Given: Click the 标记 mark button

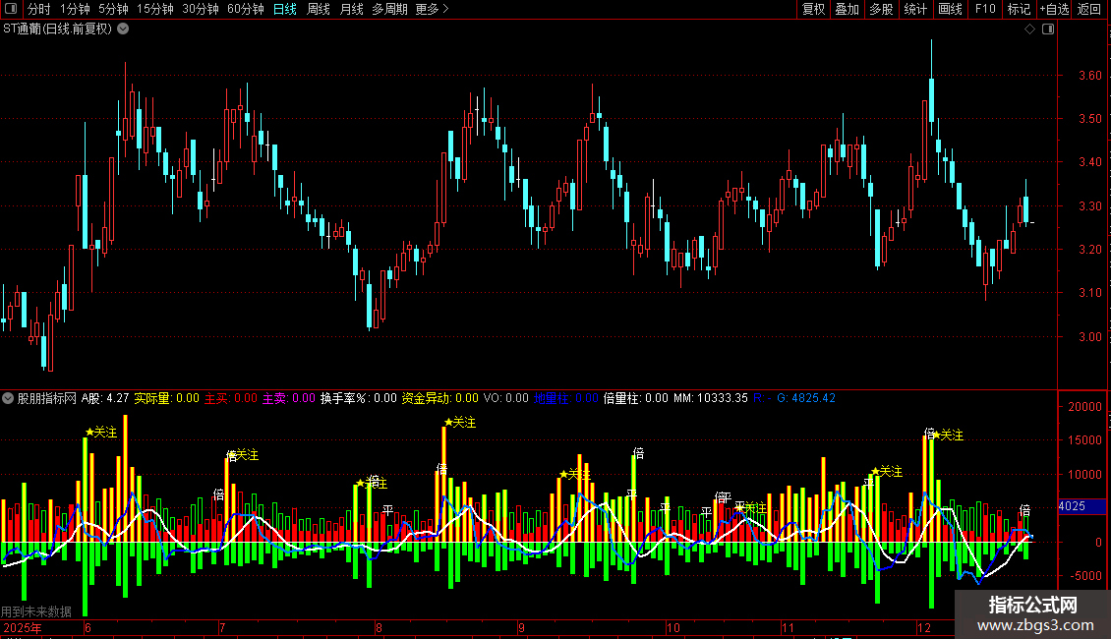Looking at the screenshot, I should [1019, 9].
